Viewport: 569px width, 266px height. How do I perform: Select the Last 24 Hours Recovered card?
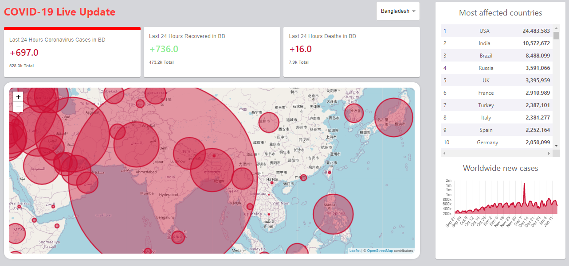(x=212, y=52)
